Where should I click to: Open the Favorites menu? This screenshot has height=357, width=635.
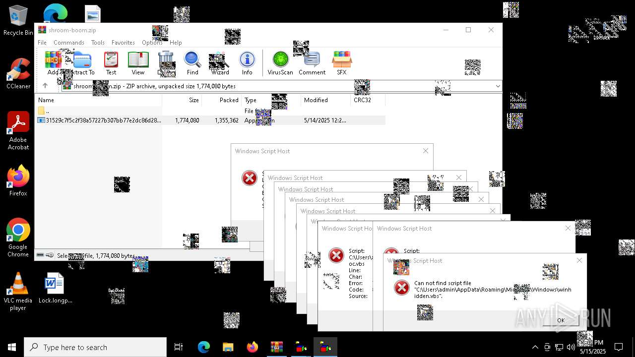click(123, 43)
